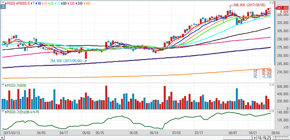
Task: Select the orange 15-day average legend
Action: coord(45,3)
